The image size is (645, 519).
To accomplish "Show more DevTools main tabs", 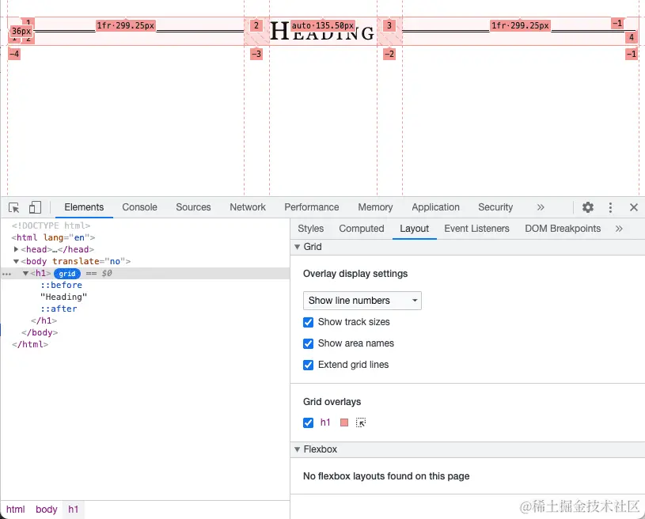I will click(541, 207).
